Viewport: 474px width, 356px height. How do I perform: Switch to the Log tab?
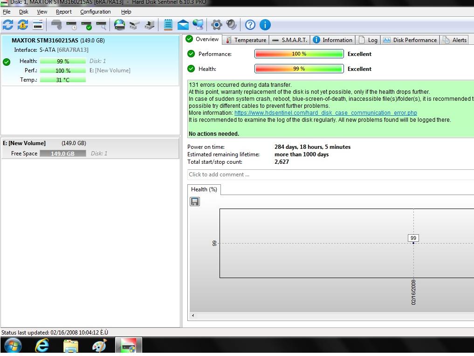[x=368, y=40]
